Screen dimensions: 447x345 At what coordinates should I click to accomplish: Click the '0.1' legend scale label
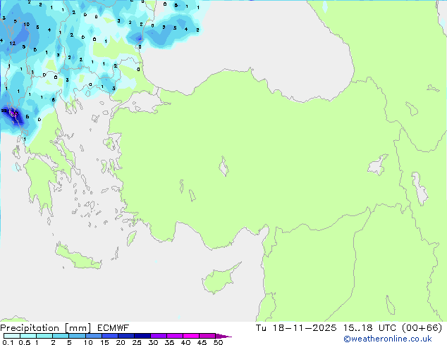coord(8,342)
